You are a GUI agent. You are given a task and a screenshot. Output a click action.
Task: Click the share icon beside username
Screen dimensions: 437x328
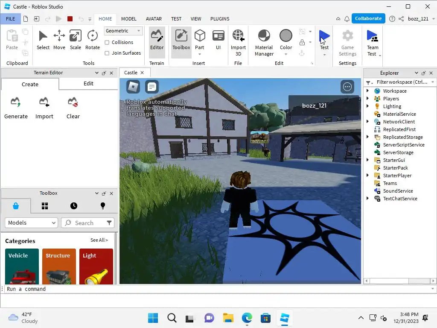pos(401,19)
